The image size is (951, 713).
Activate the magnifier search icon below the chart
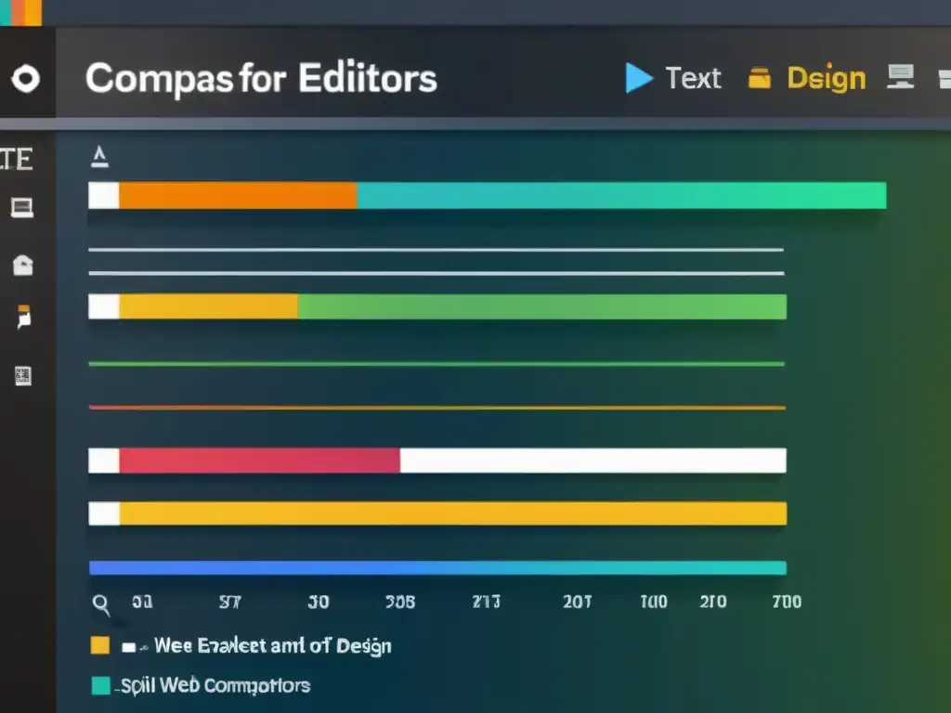(x=100, y=604)
